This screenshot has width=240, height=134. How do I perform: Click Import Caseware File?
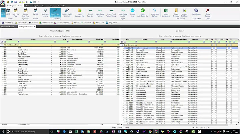(80, 13)
